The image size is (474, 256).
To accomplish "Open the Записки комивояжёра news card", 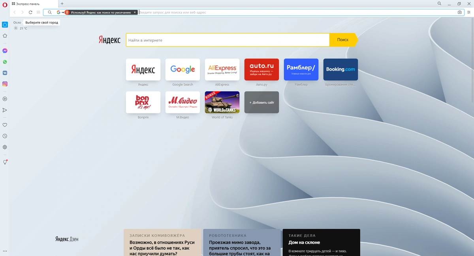I will coord(162,243).
